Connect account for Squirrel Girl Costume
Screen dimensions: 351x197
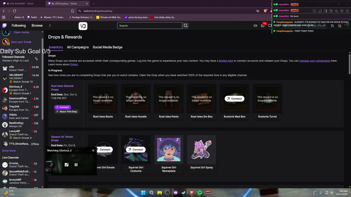pyautogui.click(x=136, y=150)
